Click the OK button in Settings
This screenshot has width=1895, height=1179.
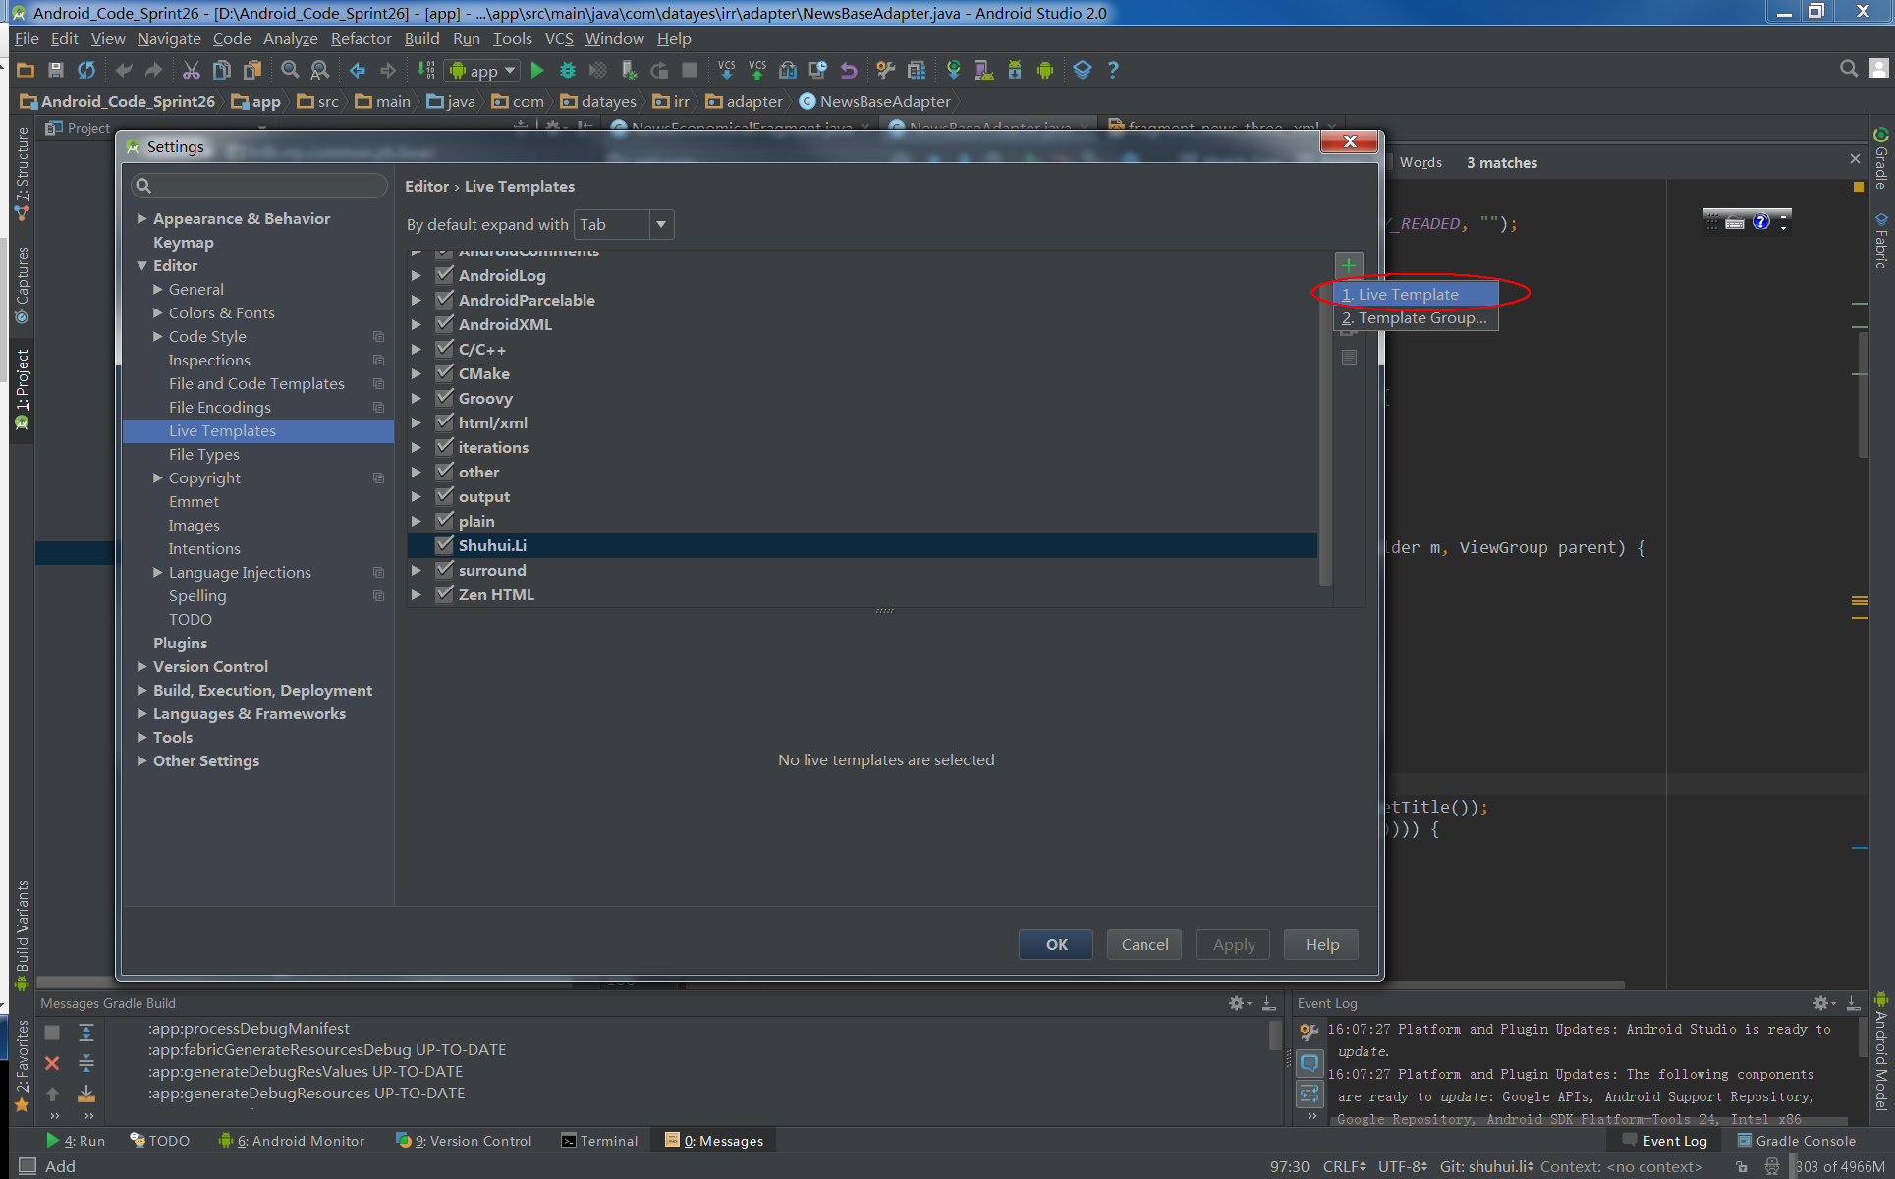point(1056,944)
